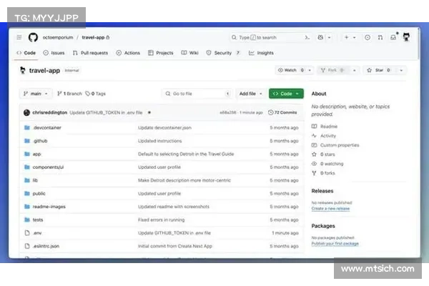Focus the Go to file input
The image size is (429, 286).
click(197, 94)
